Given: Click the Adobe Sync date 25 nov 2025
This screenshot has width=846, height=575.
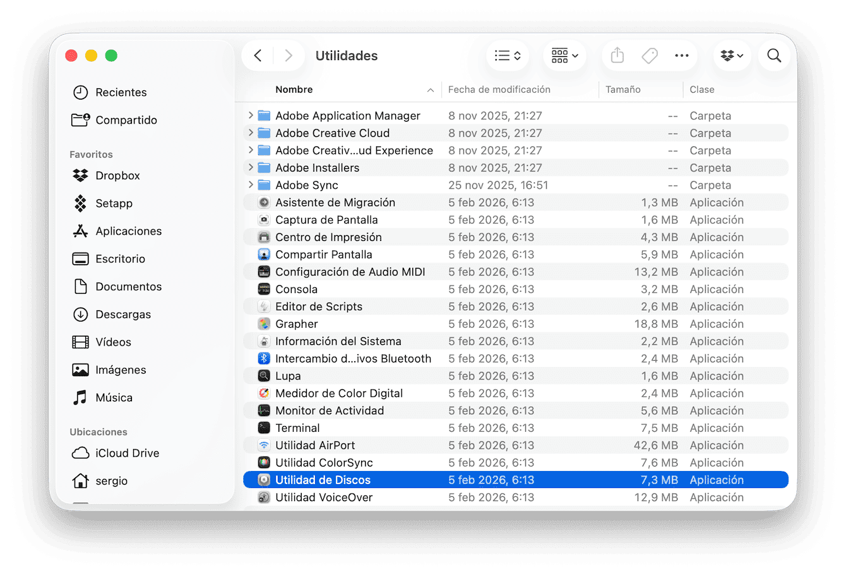Looking at the screenshot, I should [498, 185].
